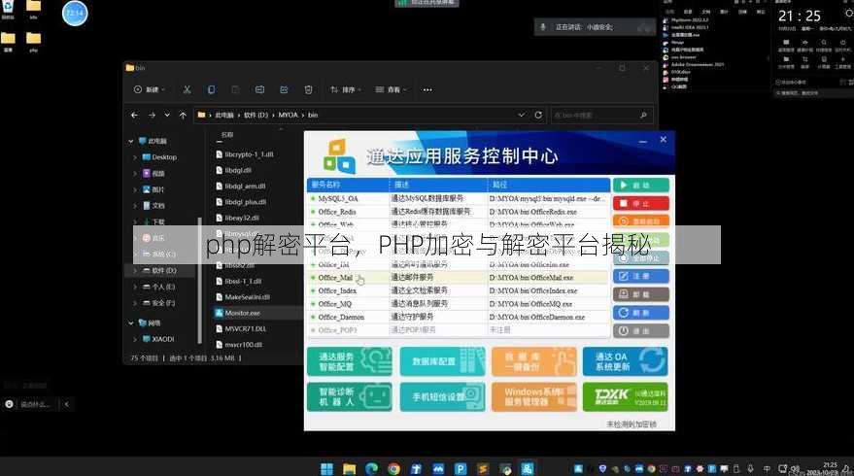Click the Forward arrow in File Explorer
Image resolution: width=854 pixels, height=476 pixels.
point(152,116)
